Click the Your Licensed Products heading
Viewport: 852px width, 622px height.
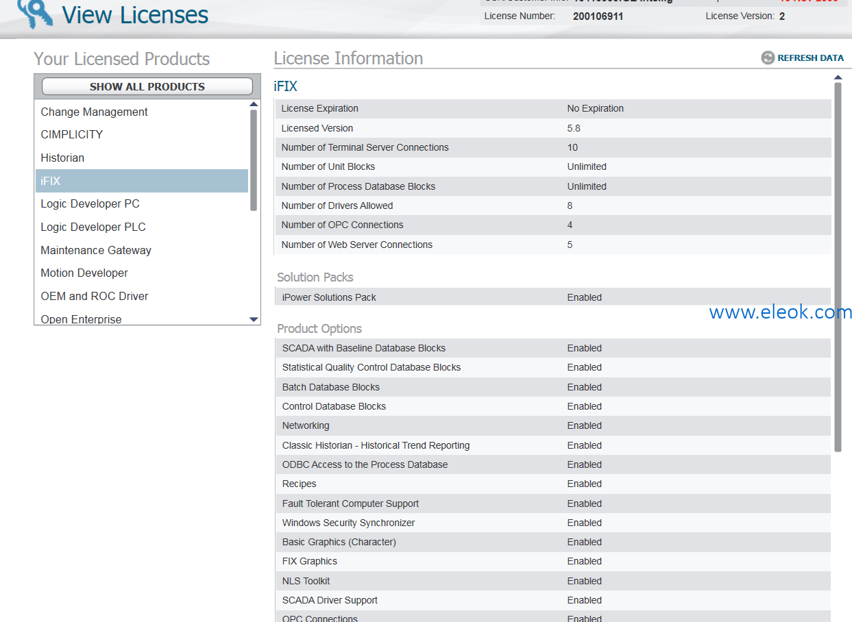click(x=122, y=59)
